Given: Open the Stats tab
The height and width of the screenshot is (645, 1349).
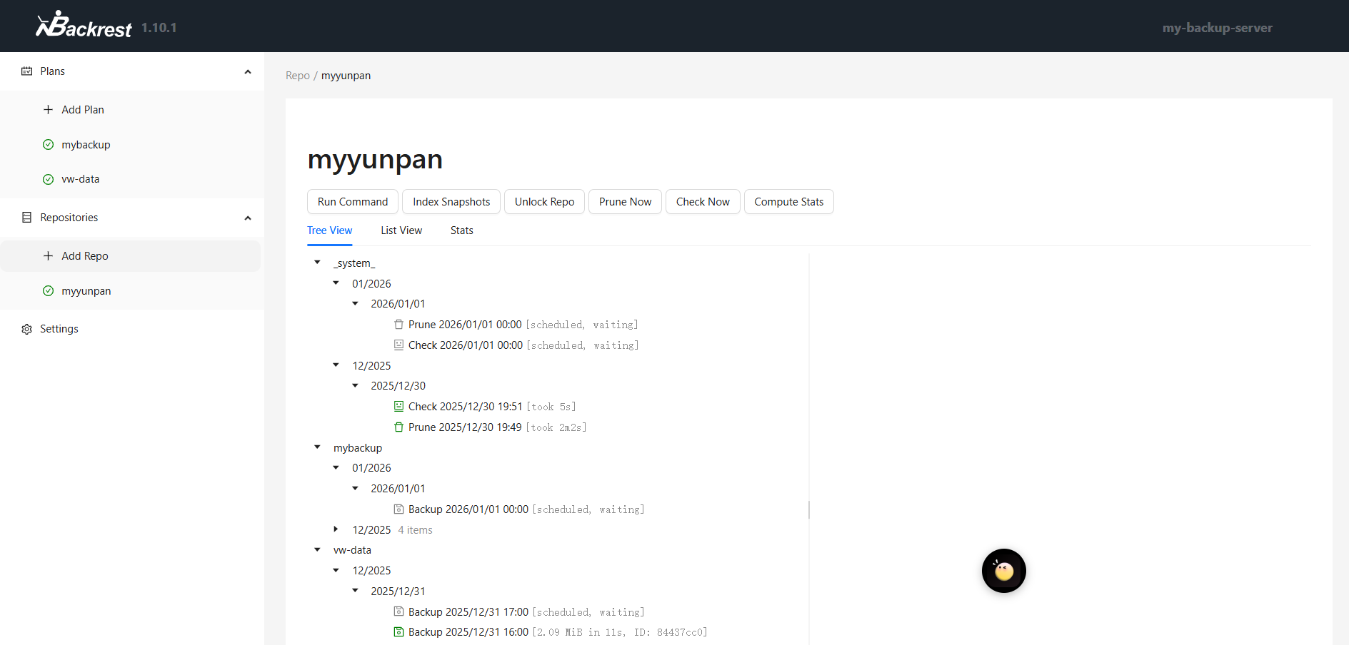Looking at the screenshot, I should click(x=461, y=230).
